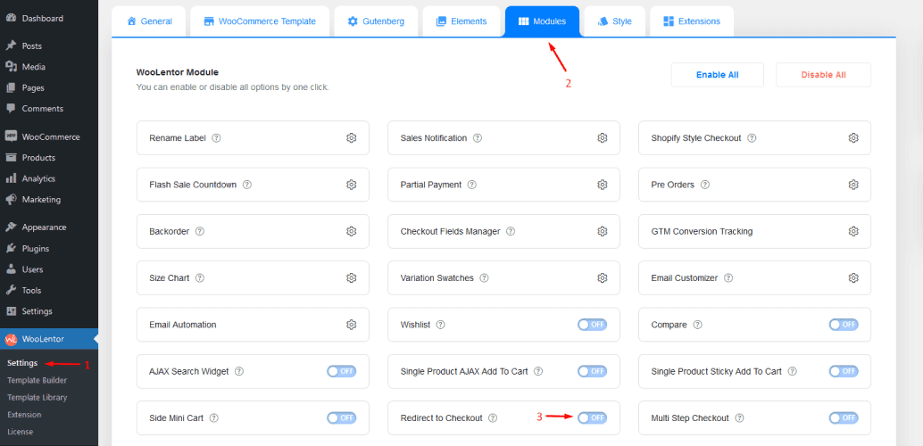Viewport: 923px width, 446px height.
Task: Open Users in the sidebar
Action: pos(49,269)
